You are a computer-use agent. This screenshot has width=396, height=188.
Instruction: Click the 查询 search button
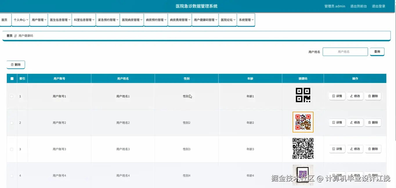[x=377, y=52]
